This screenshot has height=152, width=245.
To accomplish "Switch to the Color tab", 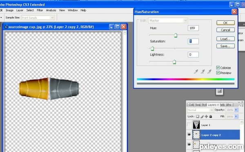I will (x=191, y=105).
